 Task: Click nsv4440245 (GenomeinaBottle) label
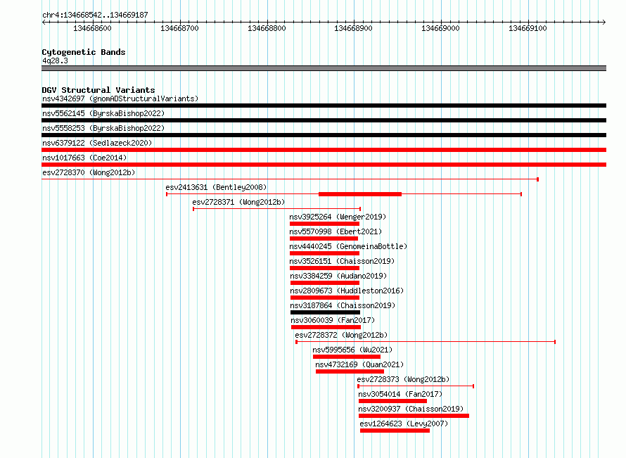349,246
